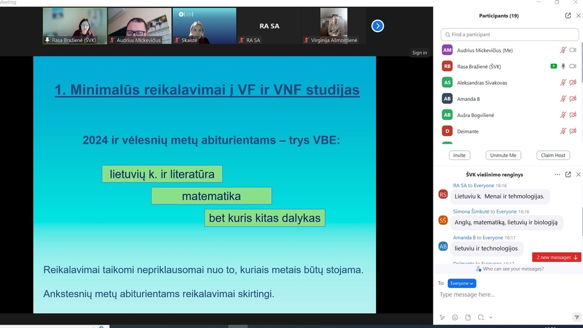Click the AM avatar of Audrius Mickevičius

point(447,50)
